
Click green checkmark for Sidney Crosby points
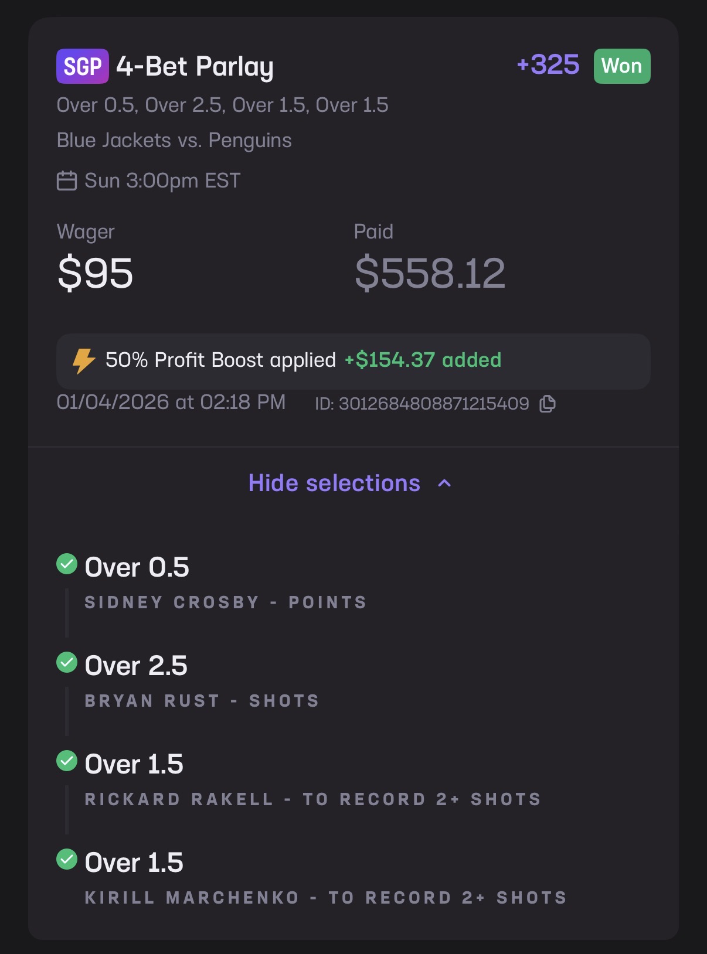(67, 564)
